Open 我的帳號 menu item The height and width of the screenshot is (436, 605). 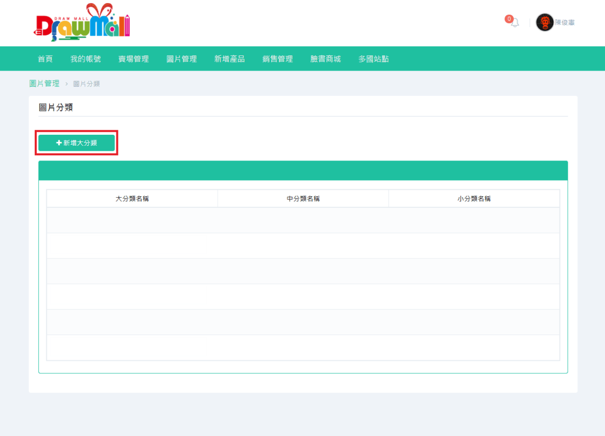tap(86, 59)
